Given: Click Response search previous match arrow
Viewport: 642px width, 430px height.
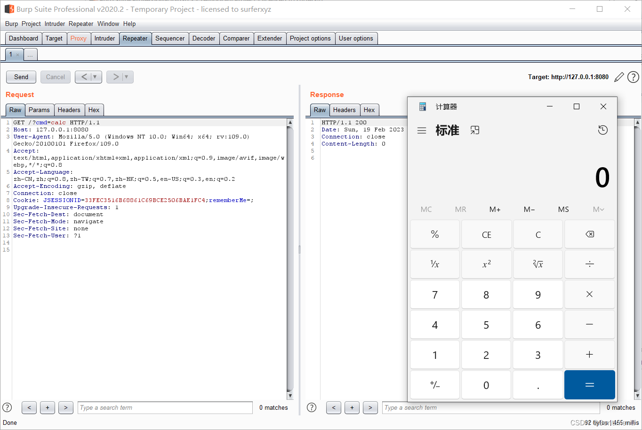Looking at the screenshot, I should click(334, 407).
